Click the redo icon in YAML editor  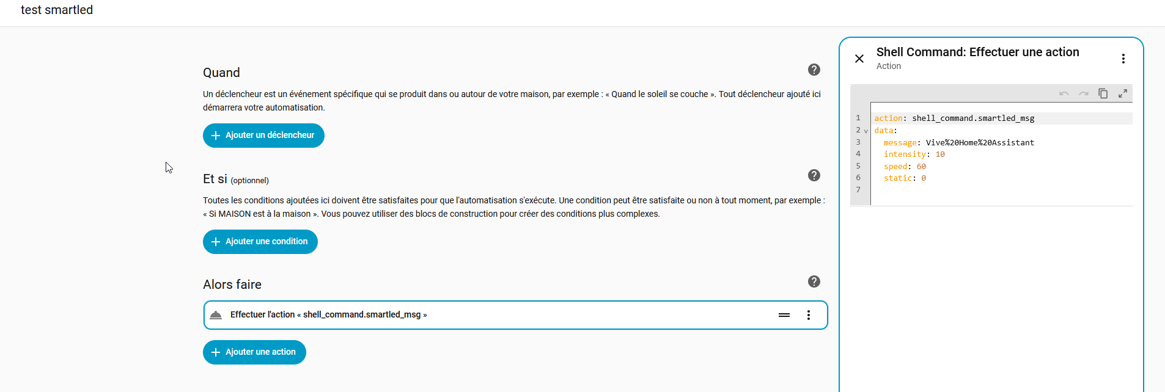(1083, 93)
